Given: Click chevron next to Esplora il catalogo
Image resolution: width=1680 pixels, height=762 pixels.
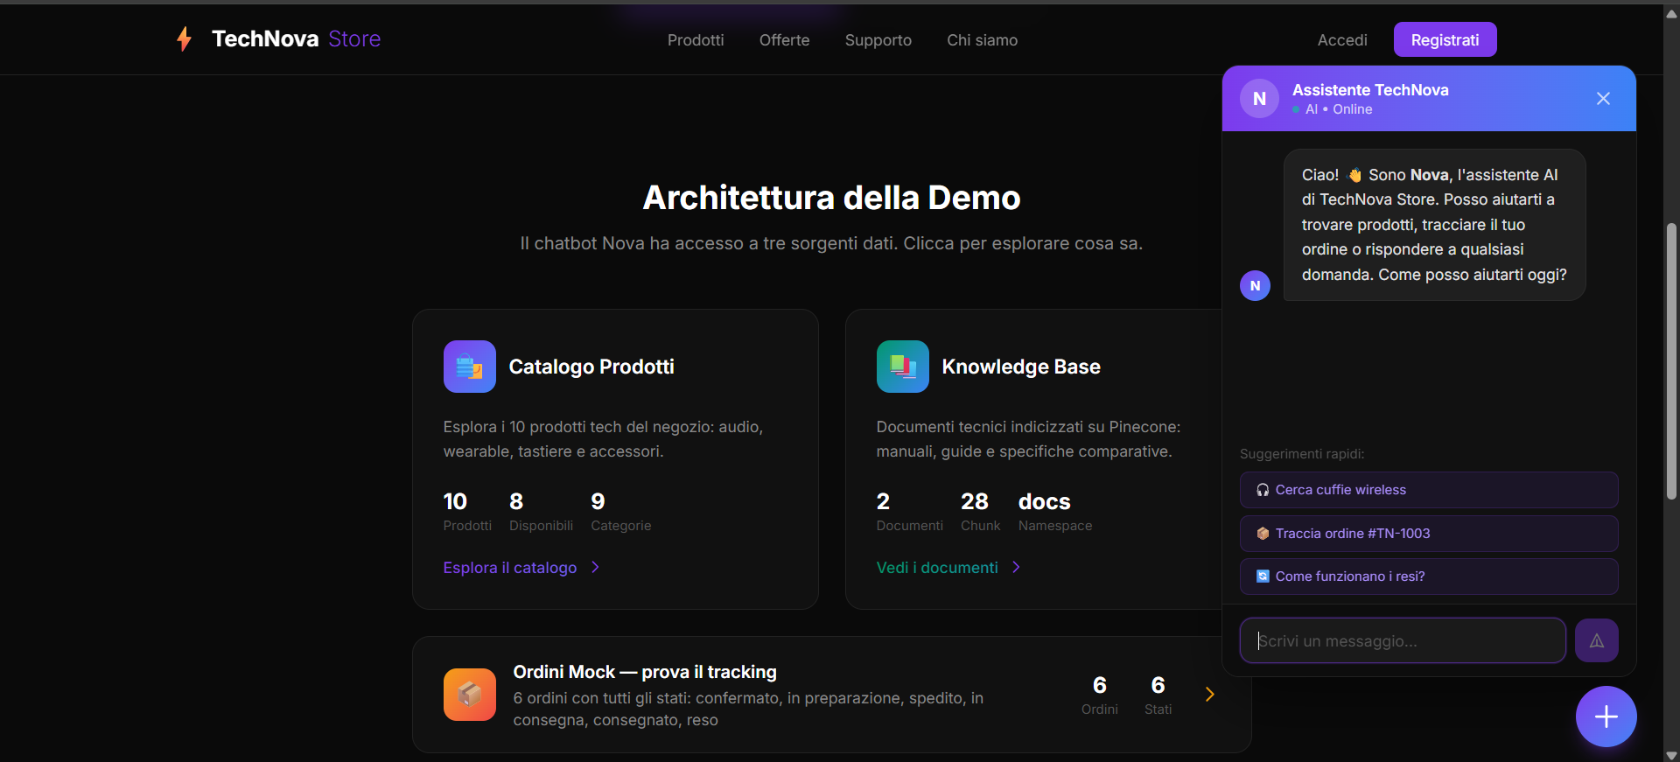Looking at the screenshot, I should click(x=596, y=568).
